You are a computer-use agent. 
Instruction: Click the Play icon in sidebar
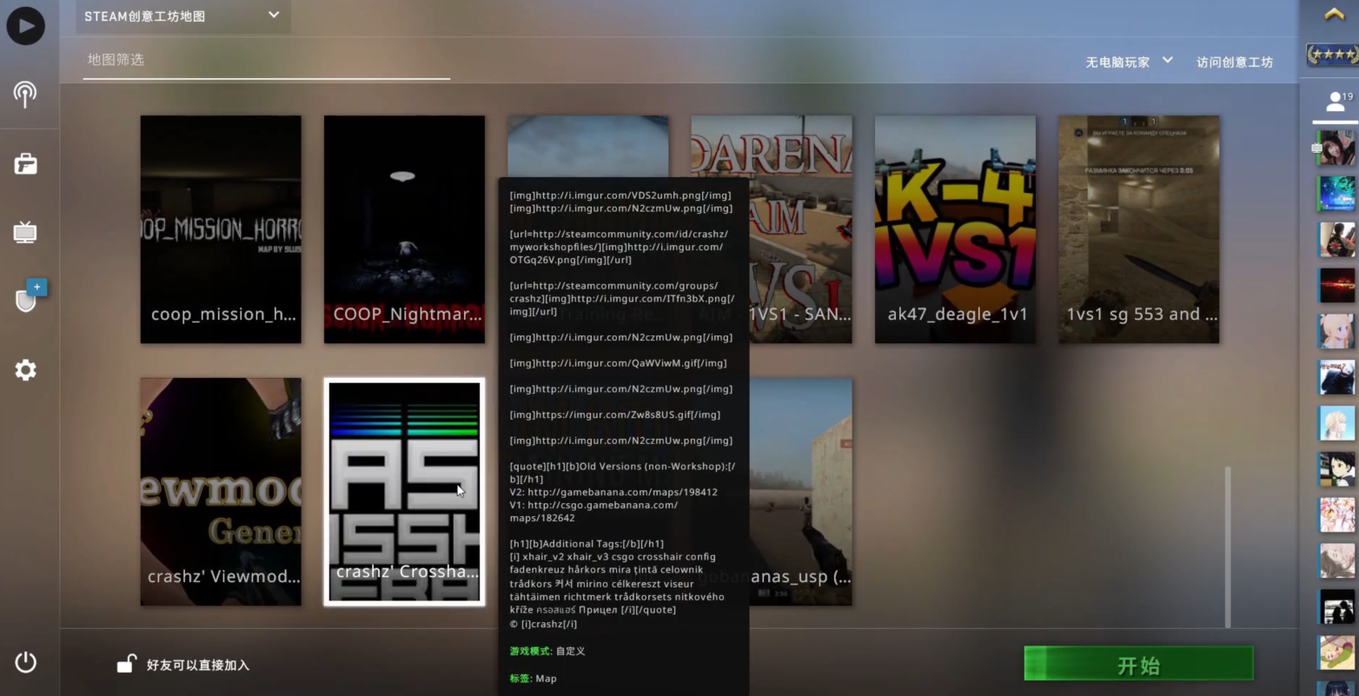click(26, 26)
